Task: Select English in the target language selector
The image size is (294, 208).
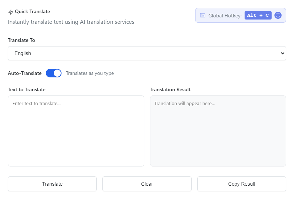Action: coord(147,53)
